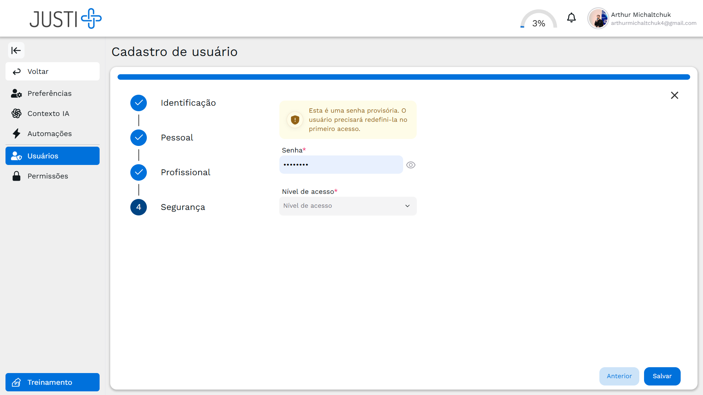This screenshot has width=703, height=395.
Task: Go to completed Identificação step circle
Action: pos(138,103)
